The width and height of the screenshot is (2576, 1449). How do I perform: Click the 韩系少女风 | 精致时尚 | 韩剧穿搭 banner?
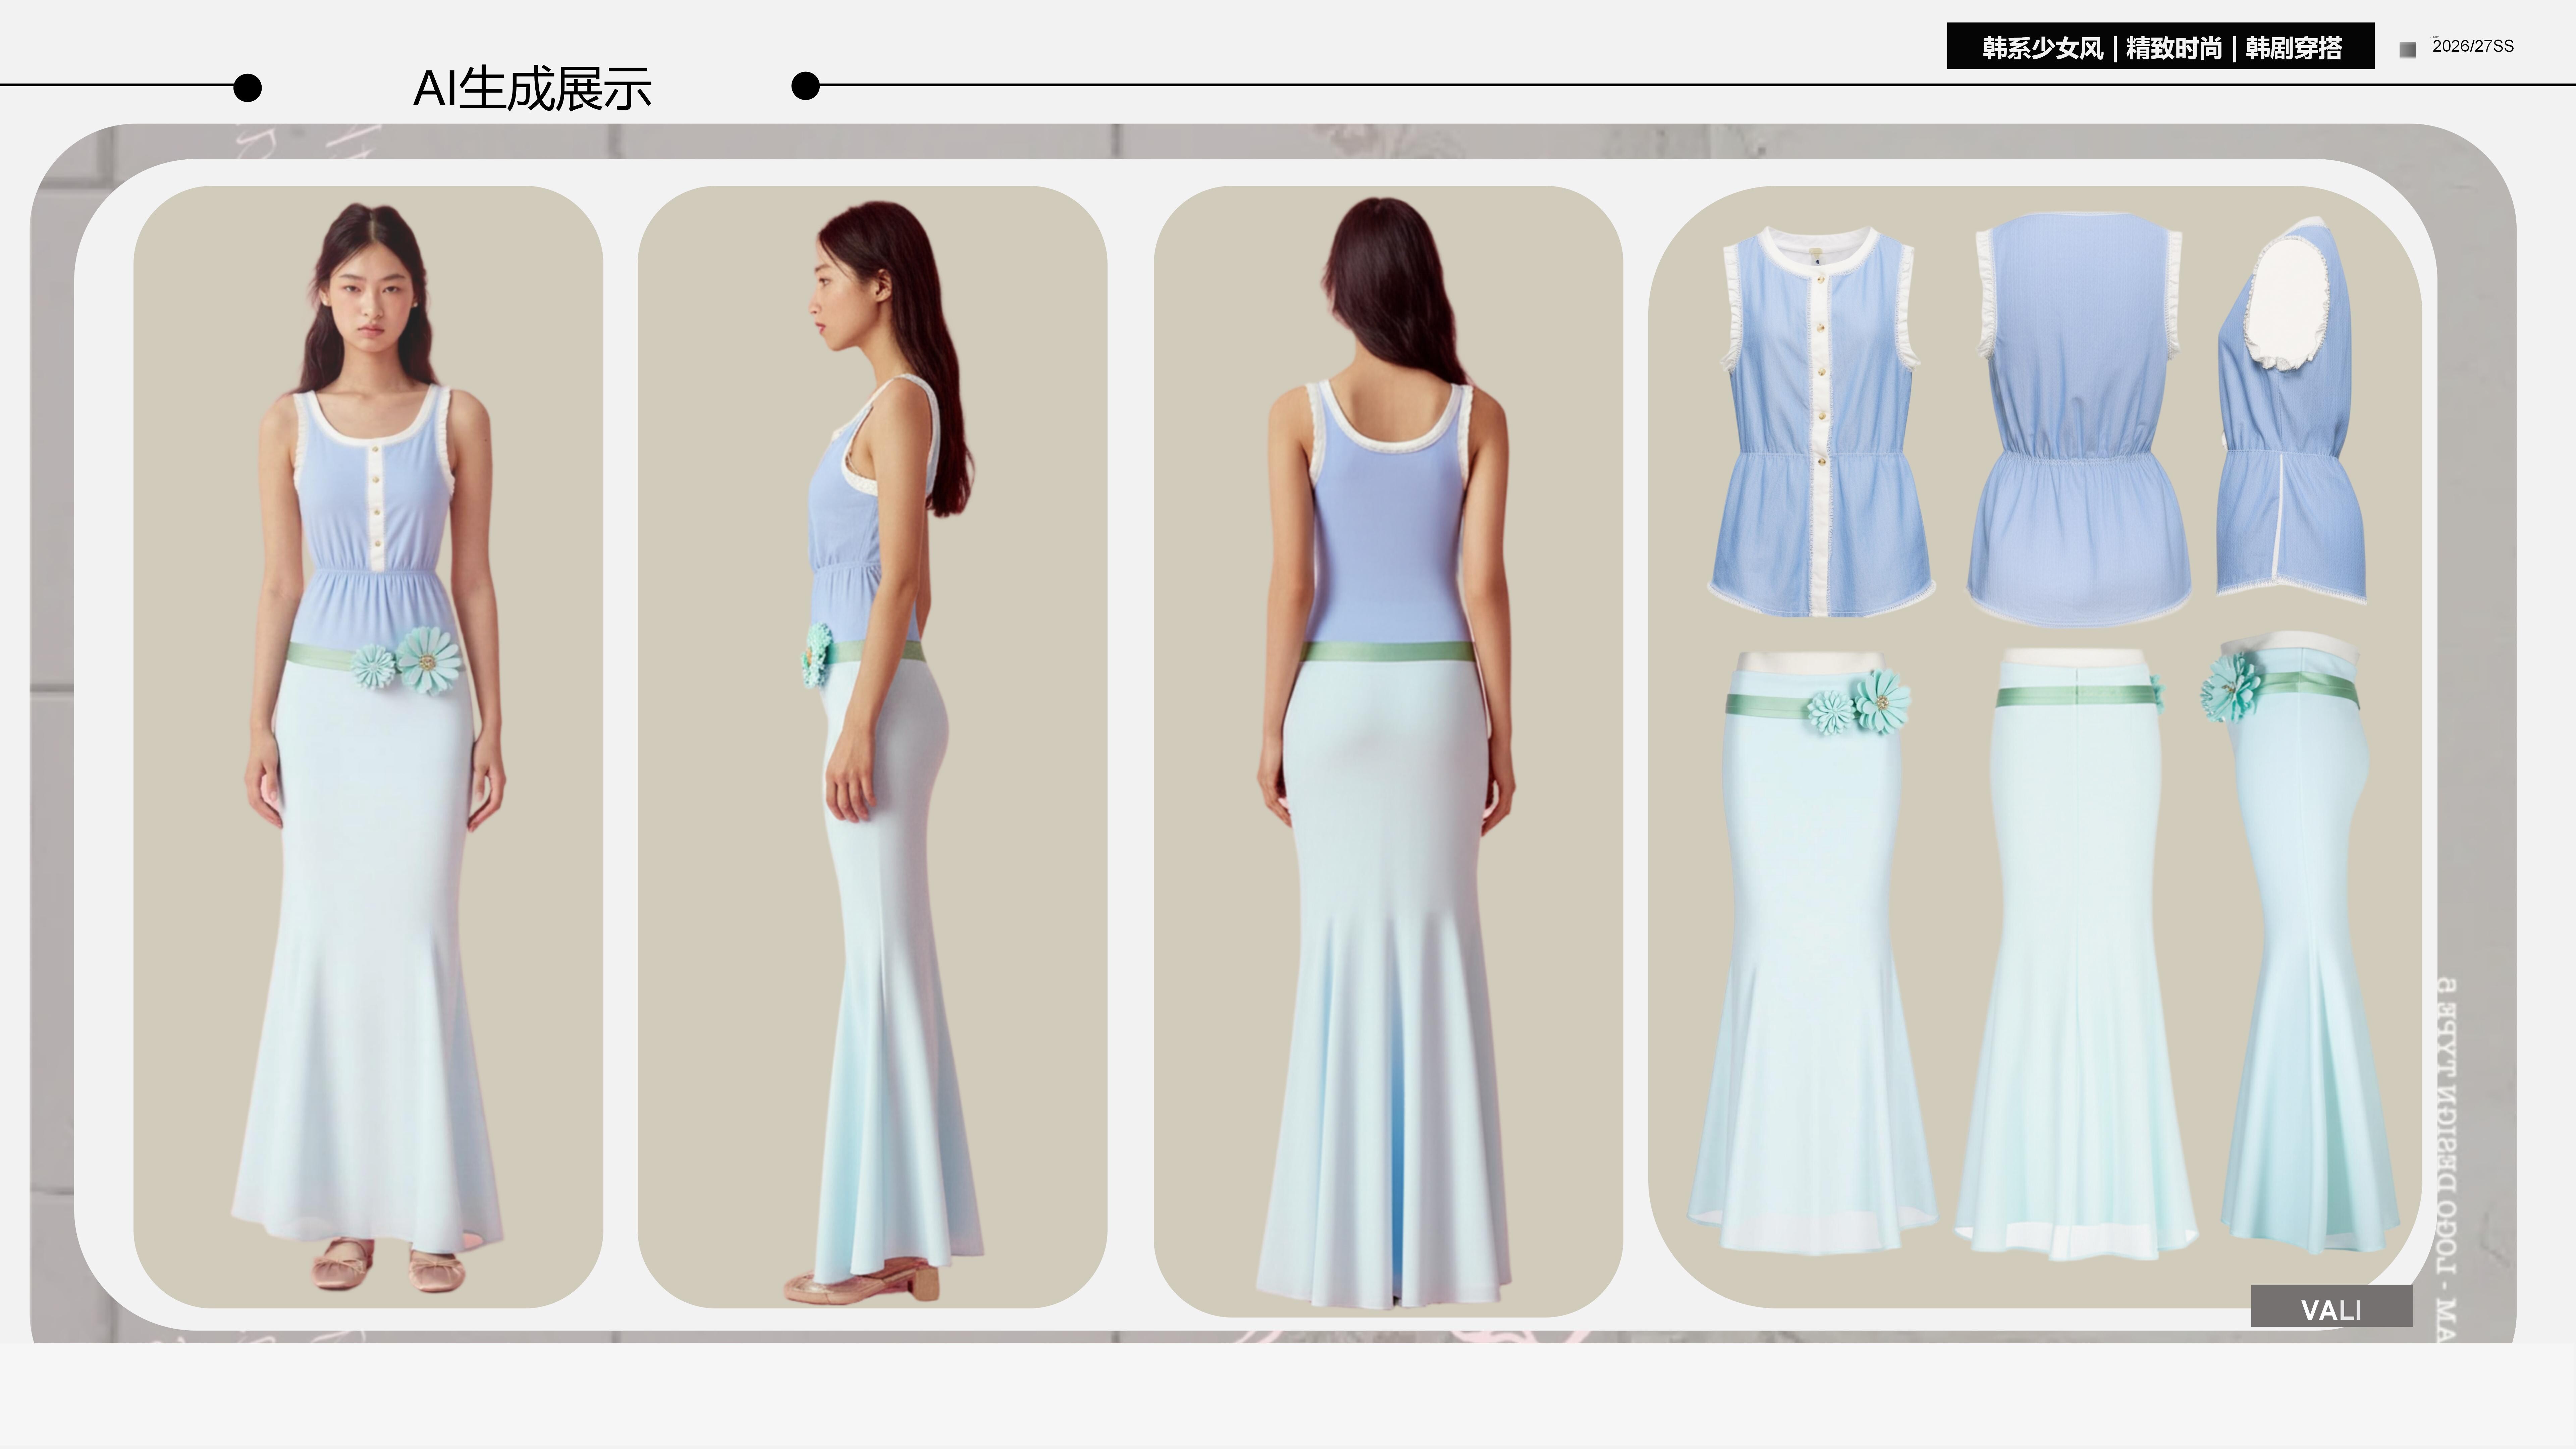click(2160, 46)
